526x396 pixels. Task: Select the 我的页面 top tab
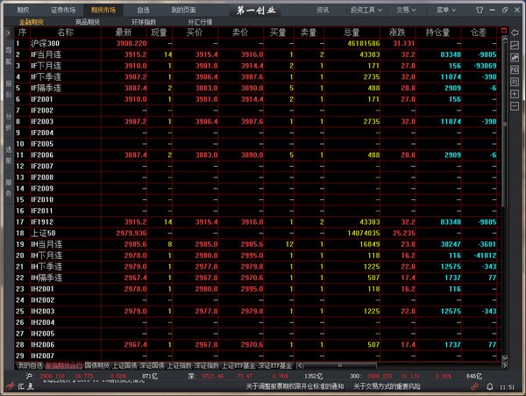pyautogui.click(x=183, y=10)
